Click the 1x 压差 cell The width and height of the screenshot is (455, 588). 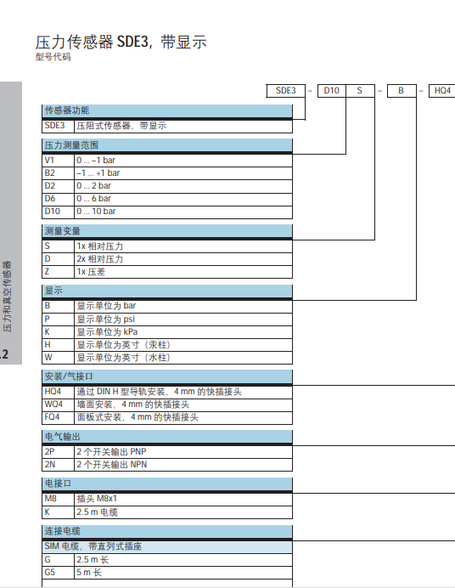click(x=183, y=272)
